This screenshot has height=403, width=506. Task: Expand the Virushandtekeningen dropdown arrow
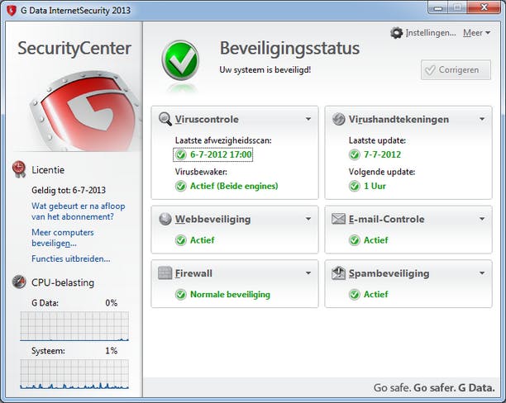pyautogui.click(x=482, y=119)
